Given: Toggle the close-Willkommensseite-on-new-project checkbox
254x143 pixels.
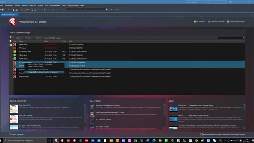Looking at the screenshot, I should tap(202, 134).
